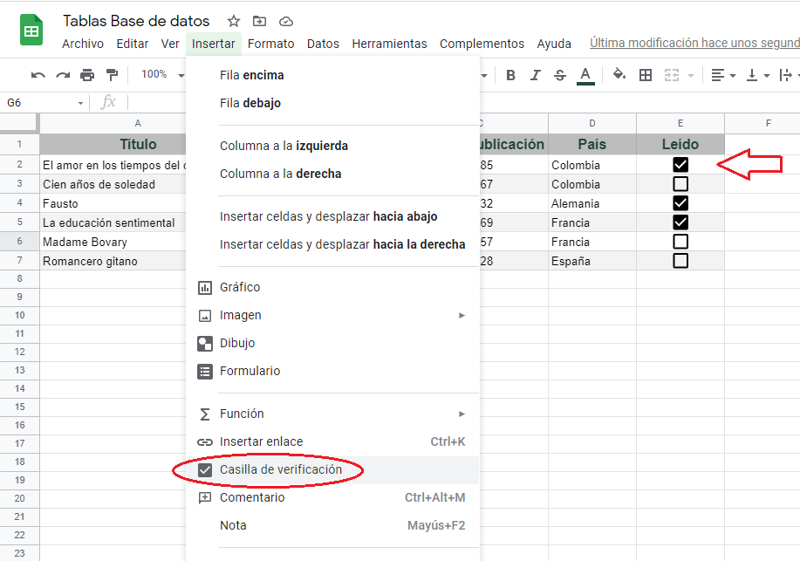Apply strikethrough formatting
Viewport: 800px width, 561px height.
[560, 75]
